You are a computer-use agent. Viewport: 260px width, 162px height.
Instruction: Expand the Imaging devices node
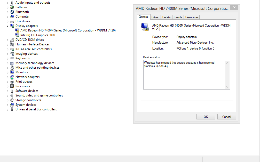click(7, 54)
